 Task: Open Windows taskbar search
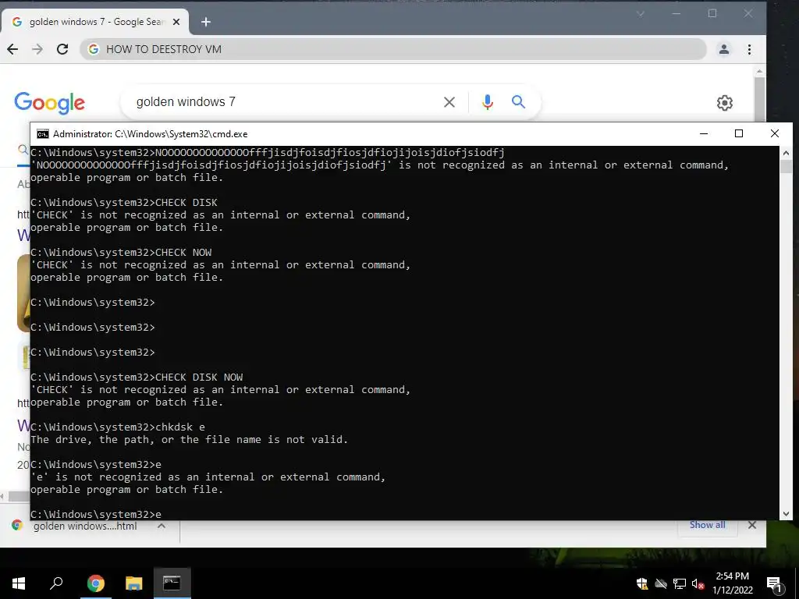coord(56,583)
